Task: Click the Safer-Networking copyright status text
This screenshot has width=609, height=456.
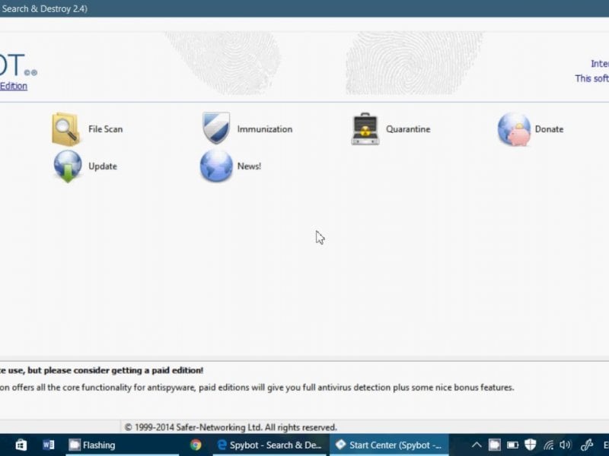Action: pyautogui.click(x=231, y=427)
